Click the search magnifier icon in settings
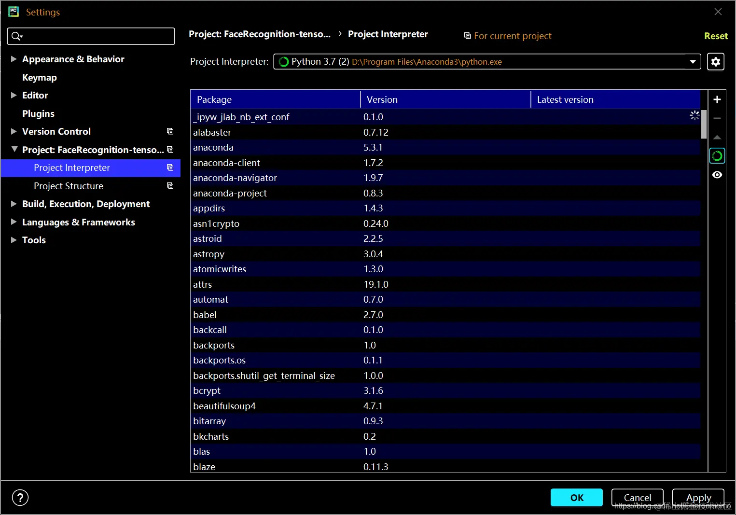The width and height of the screenshot is (736, 515). coord(17,36)
